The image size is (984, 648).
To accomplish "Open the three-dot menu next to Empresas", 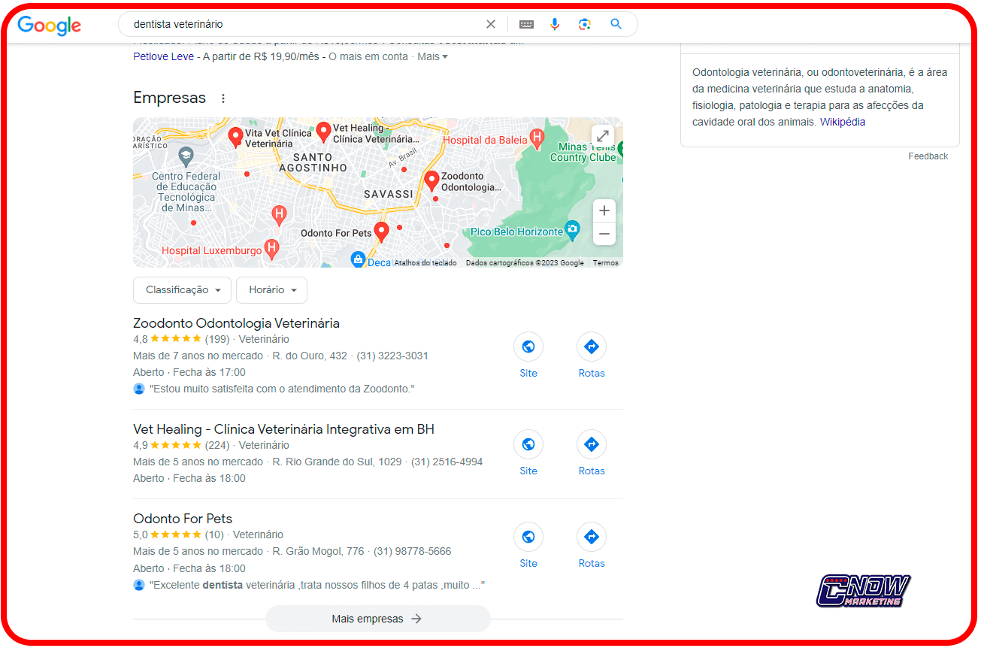I will click(223, 98).
